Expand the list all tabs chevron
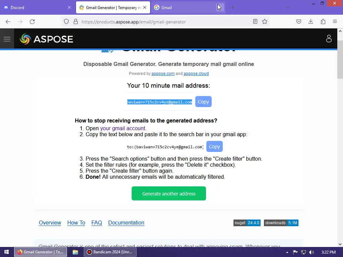Viewport: 343px width, 257px height. coord(288,7)
